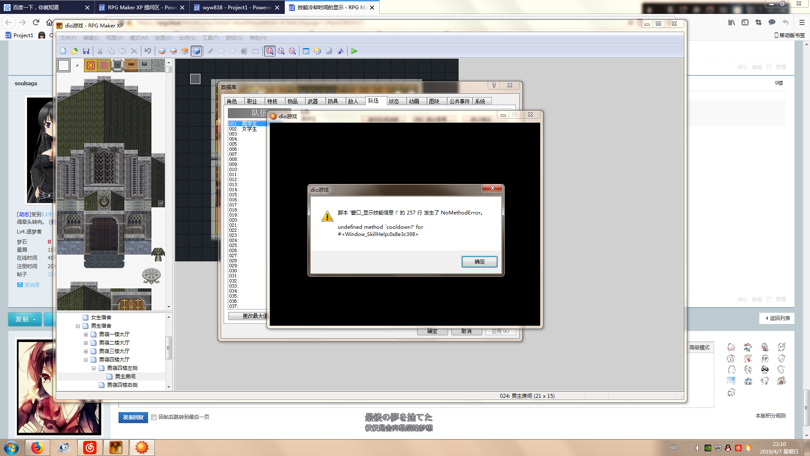Click 取消 in the database window
Screen dimensions: 810x456
pos(467,331)
